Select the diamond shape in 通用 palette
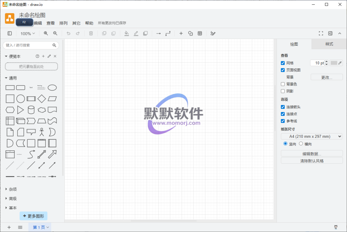Image resolution: width=347 pixels, height=232 pixels. 41,99
